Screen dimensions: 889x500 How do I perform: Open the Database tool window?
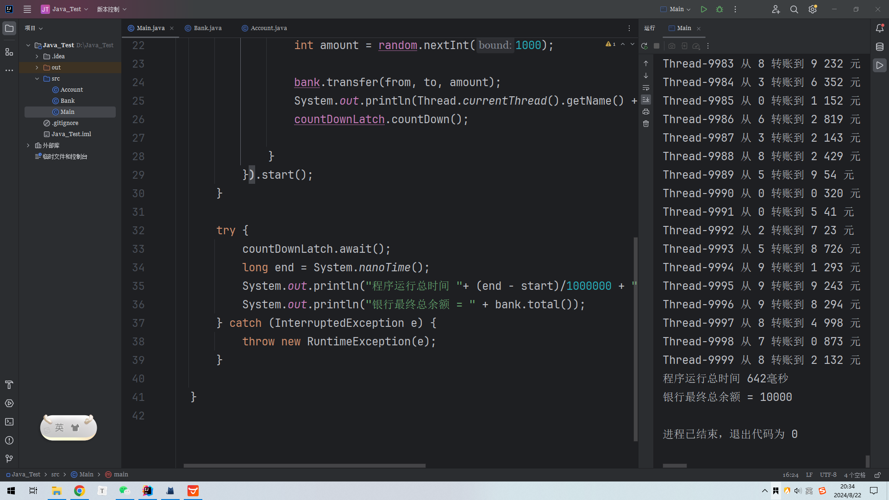880,47
